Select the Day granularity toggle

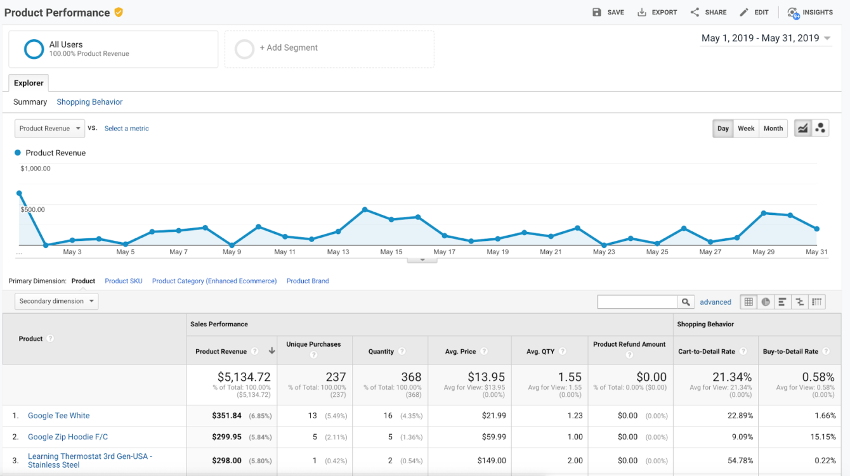click(x=723, y=128)
